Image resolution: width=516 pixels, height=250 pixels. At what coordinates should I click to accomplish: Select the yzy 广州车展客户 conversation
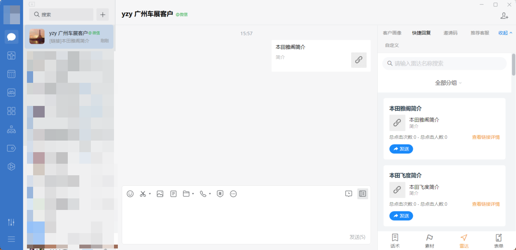[69, 37]
